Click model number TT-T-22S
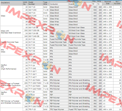Viewport: 122px width, 111px height. tap(32, 63)
